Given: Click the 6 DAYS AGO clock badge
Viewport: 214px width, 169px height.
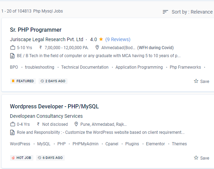Looking at the screenshot, I should [x=50, y=158].
